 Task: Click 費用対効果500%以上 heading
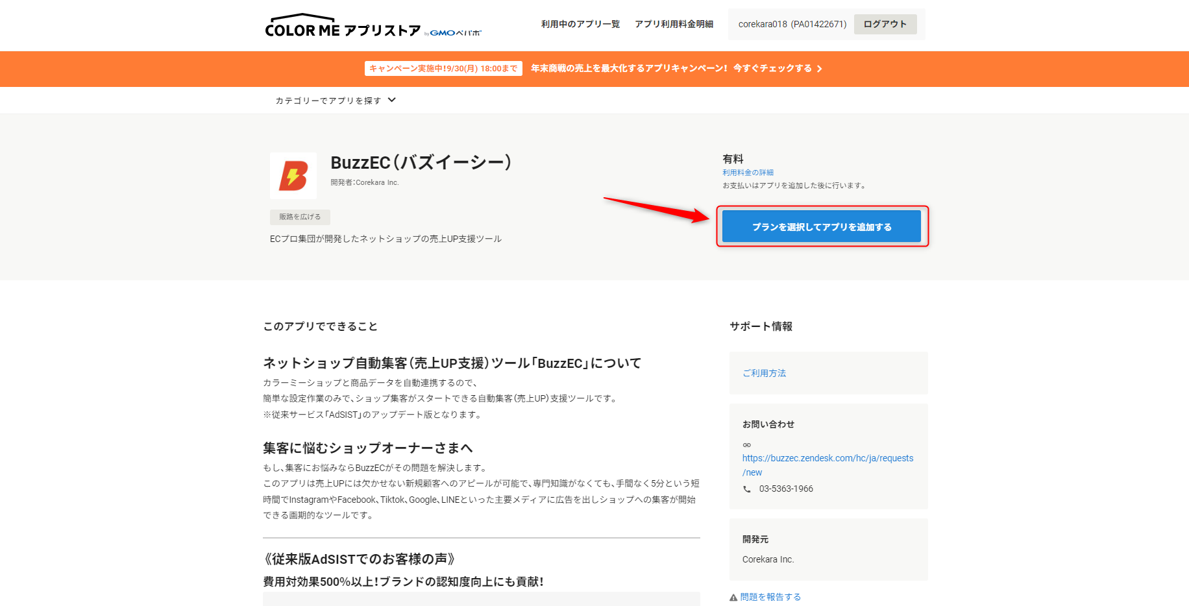(403, 582)
